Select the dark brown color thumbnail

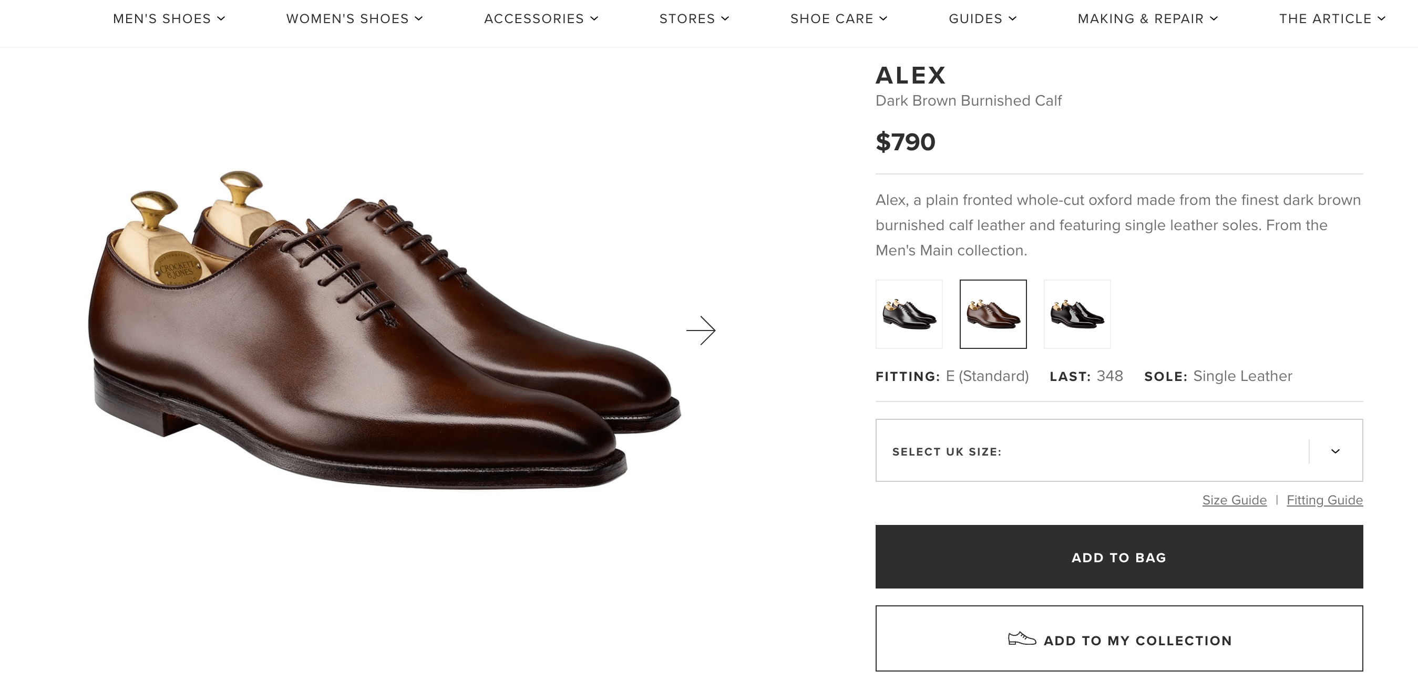click(x=992, y=314)
